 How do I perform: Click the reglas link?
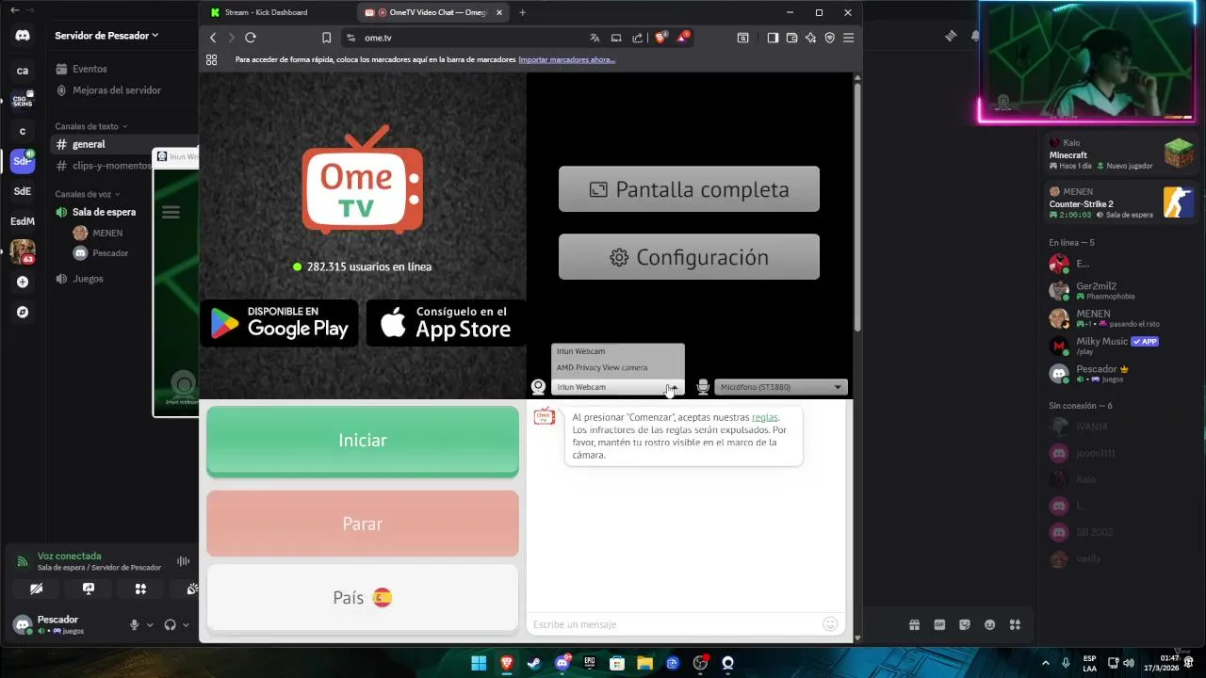click(765, 417)
